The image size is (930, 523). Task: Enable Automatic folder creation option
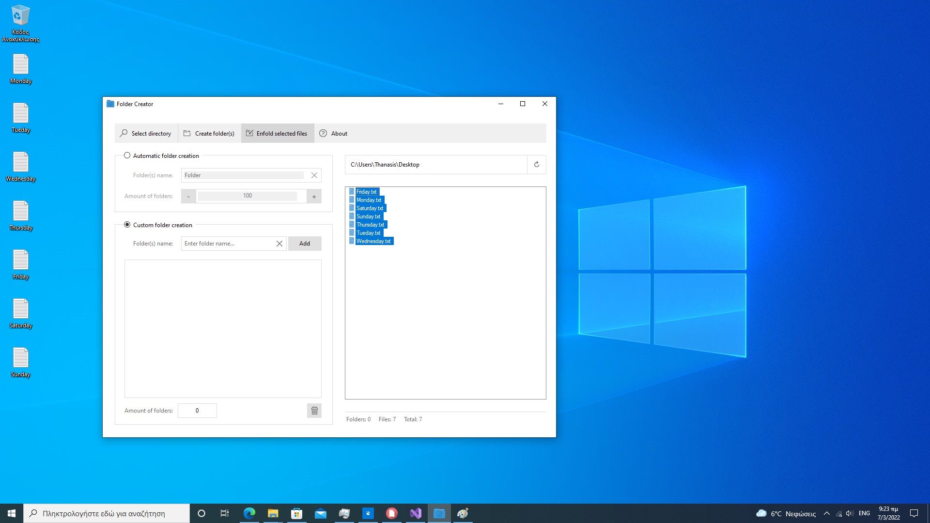click(x=127, y=155)
